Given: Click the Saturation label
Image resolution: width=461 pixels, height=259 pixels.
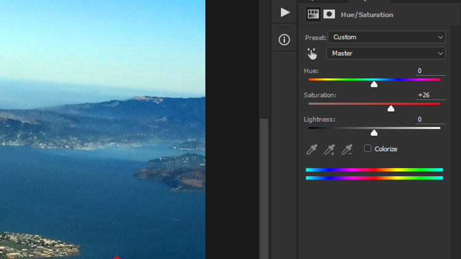Looking at the screenshot, I should tap(320, 95).
